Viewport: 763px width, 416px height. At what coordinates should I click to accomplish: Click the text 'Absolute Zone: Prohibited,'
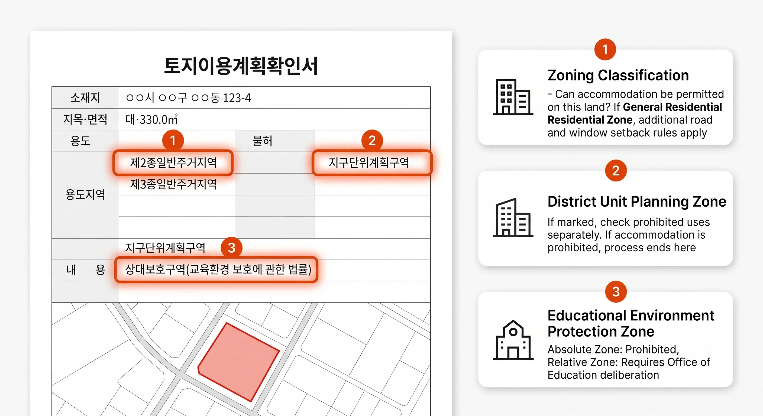pos(613,349)
